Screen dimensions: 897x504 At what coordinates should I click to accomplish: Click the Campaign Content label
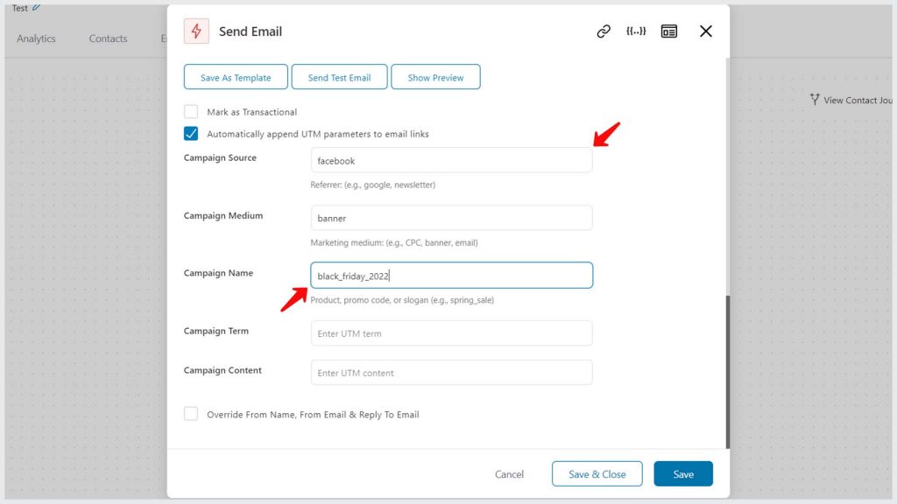[x=222, y=370]
